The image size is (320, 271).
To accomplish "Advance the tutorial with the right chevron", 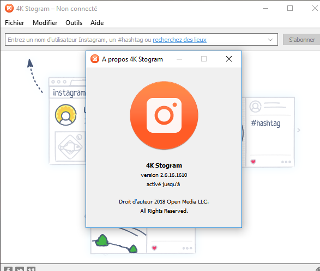I will point(299,130).
